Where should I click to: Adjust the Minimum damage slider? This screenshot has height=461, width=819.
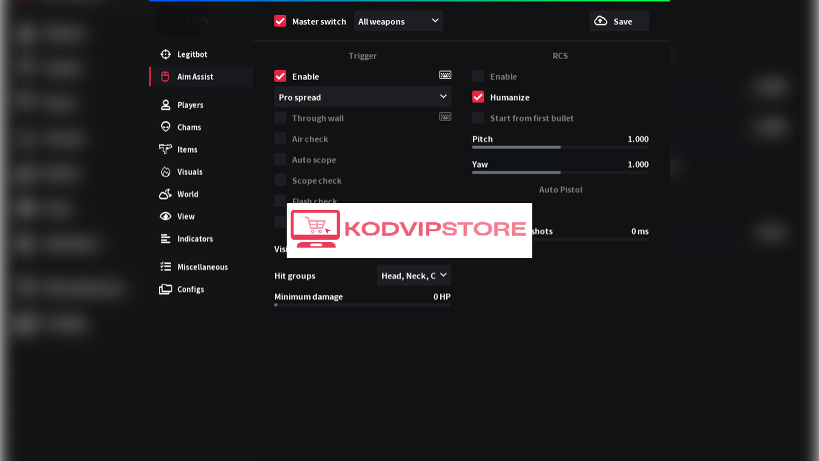tap(363, 305)
